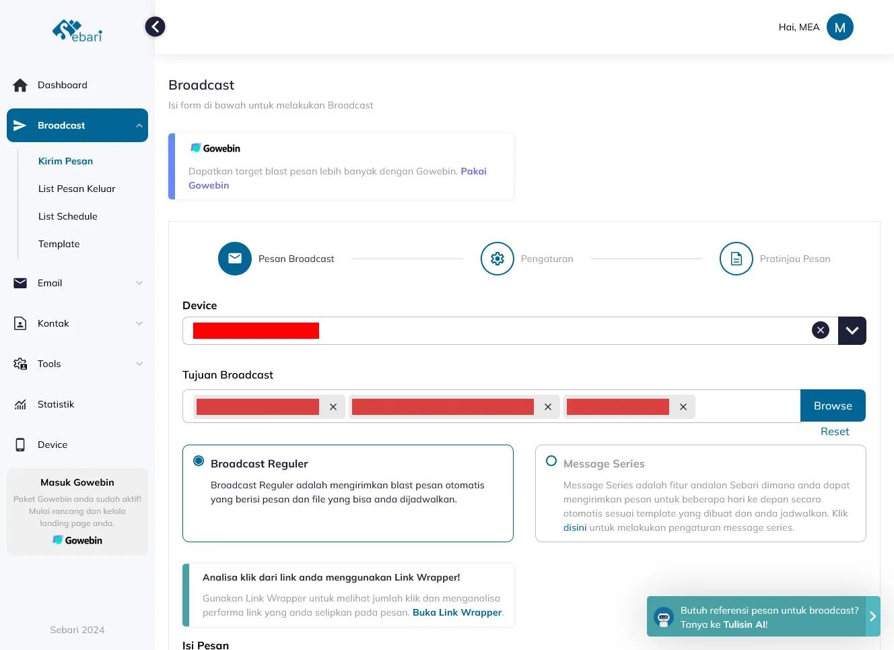Select the Broadcast Reguler radio option
The width and height of the screenshot is (894, 650).
[x=199, y=461]
